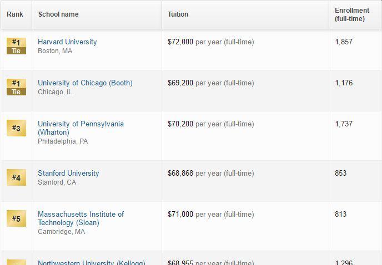
Task: Click the #1 Tie badge beside Chicago Booth
Action: coord(16,87)
